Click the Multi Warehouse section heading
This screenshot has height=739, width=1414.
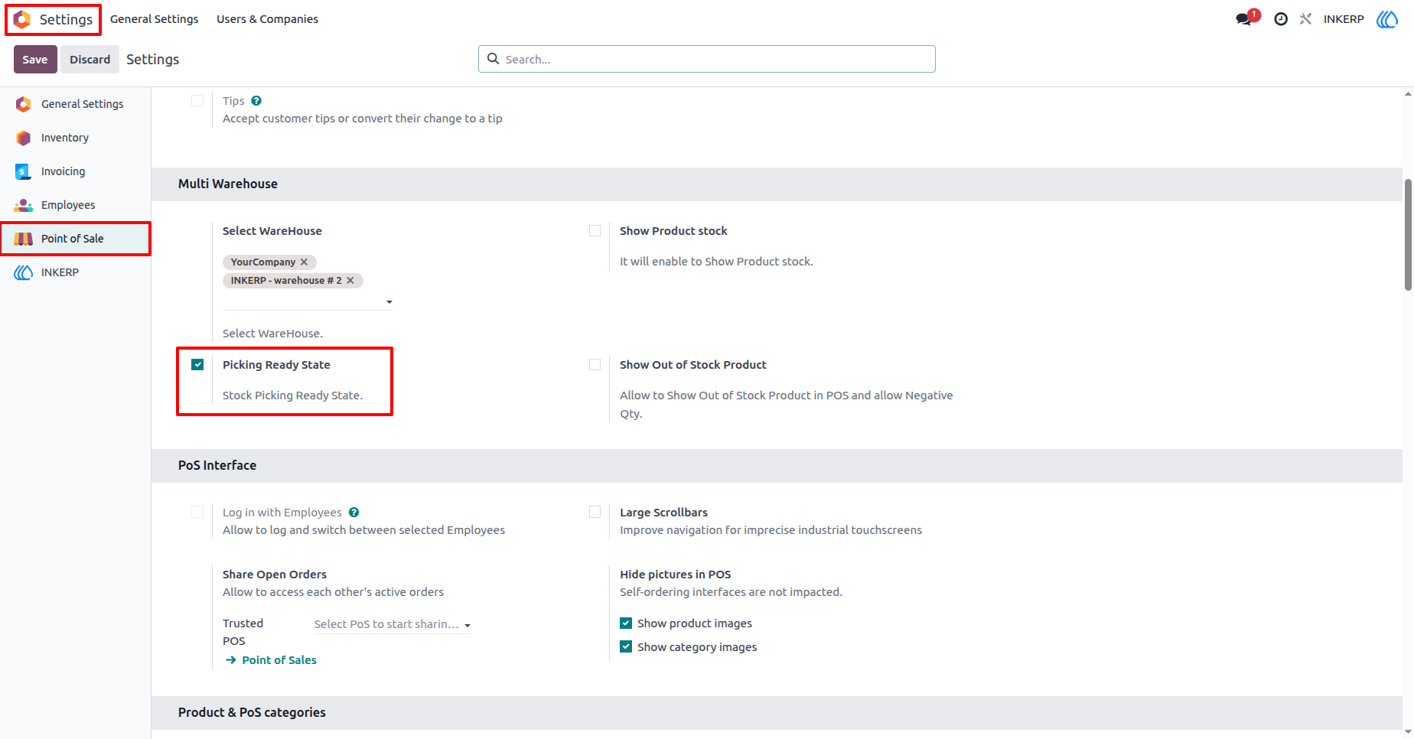coord(228,184)
